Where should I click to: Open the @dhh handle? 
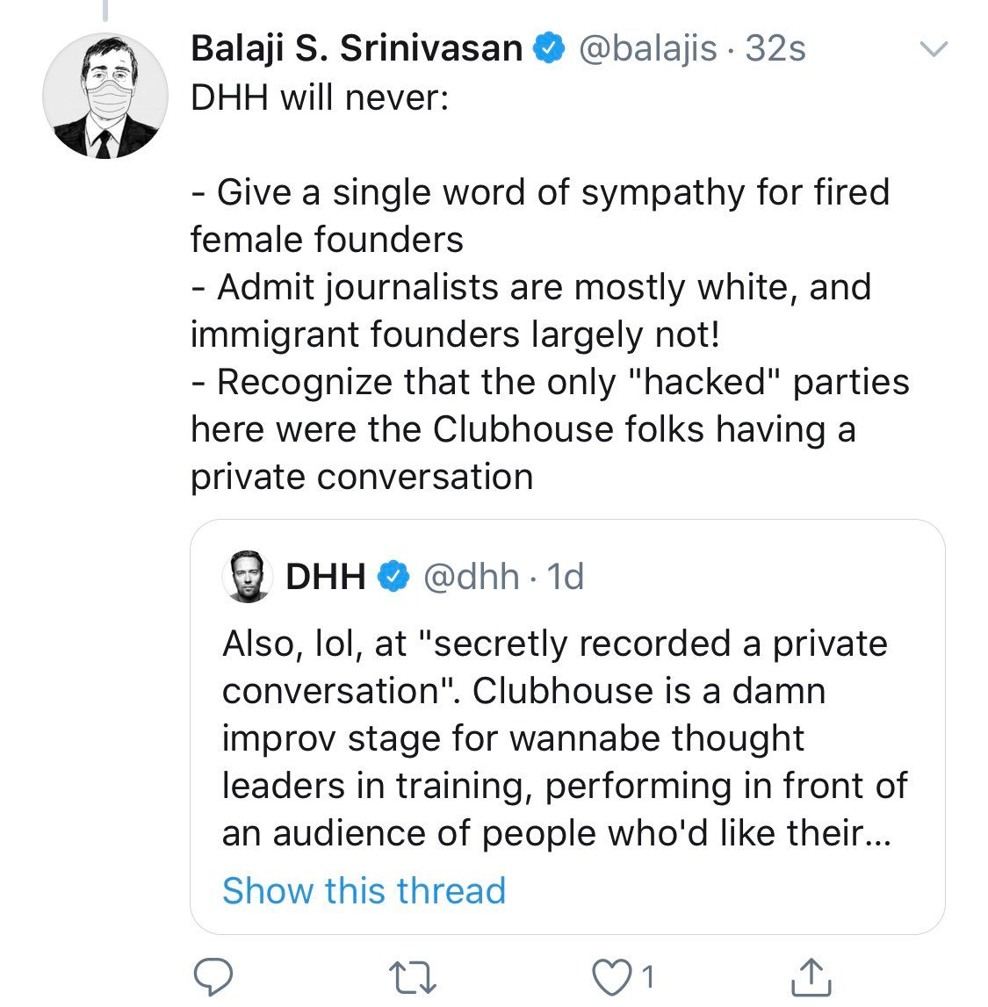[471, 576]
